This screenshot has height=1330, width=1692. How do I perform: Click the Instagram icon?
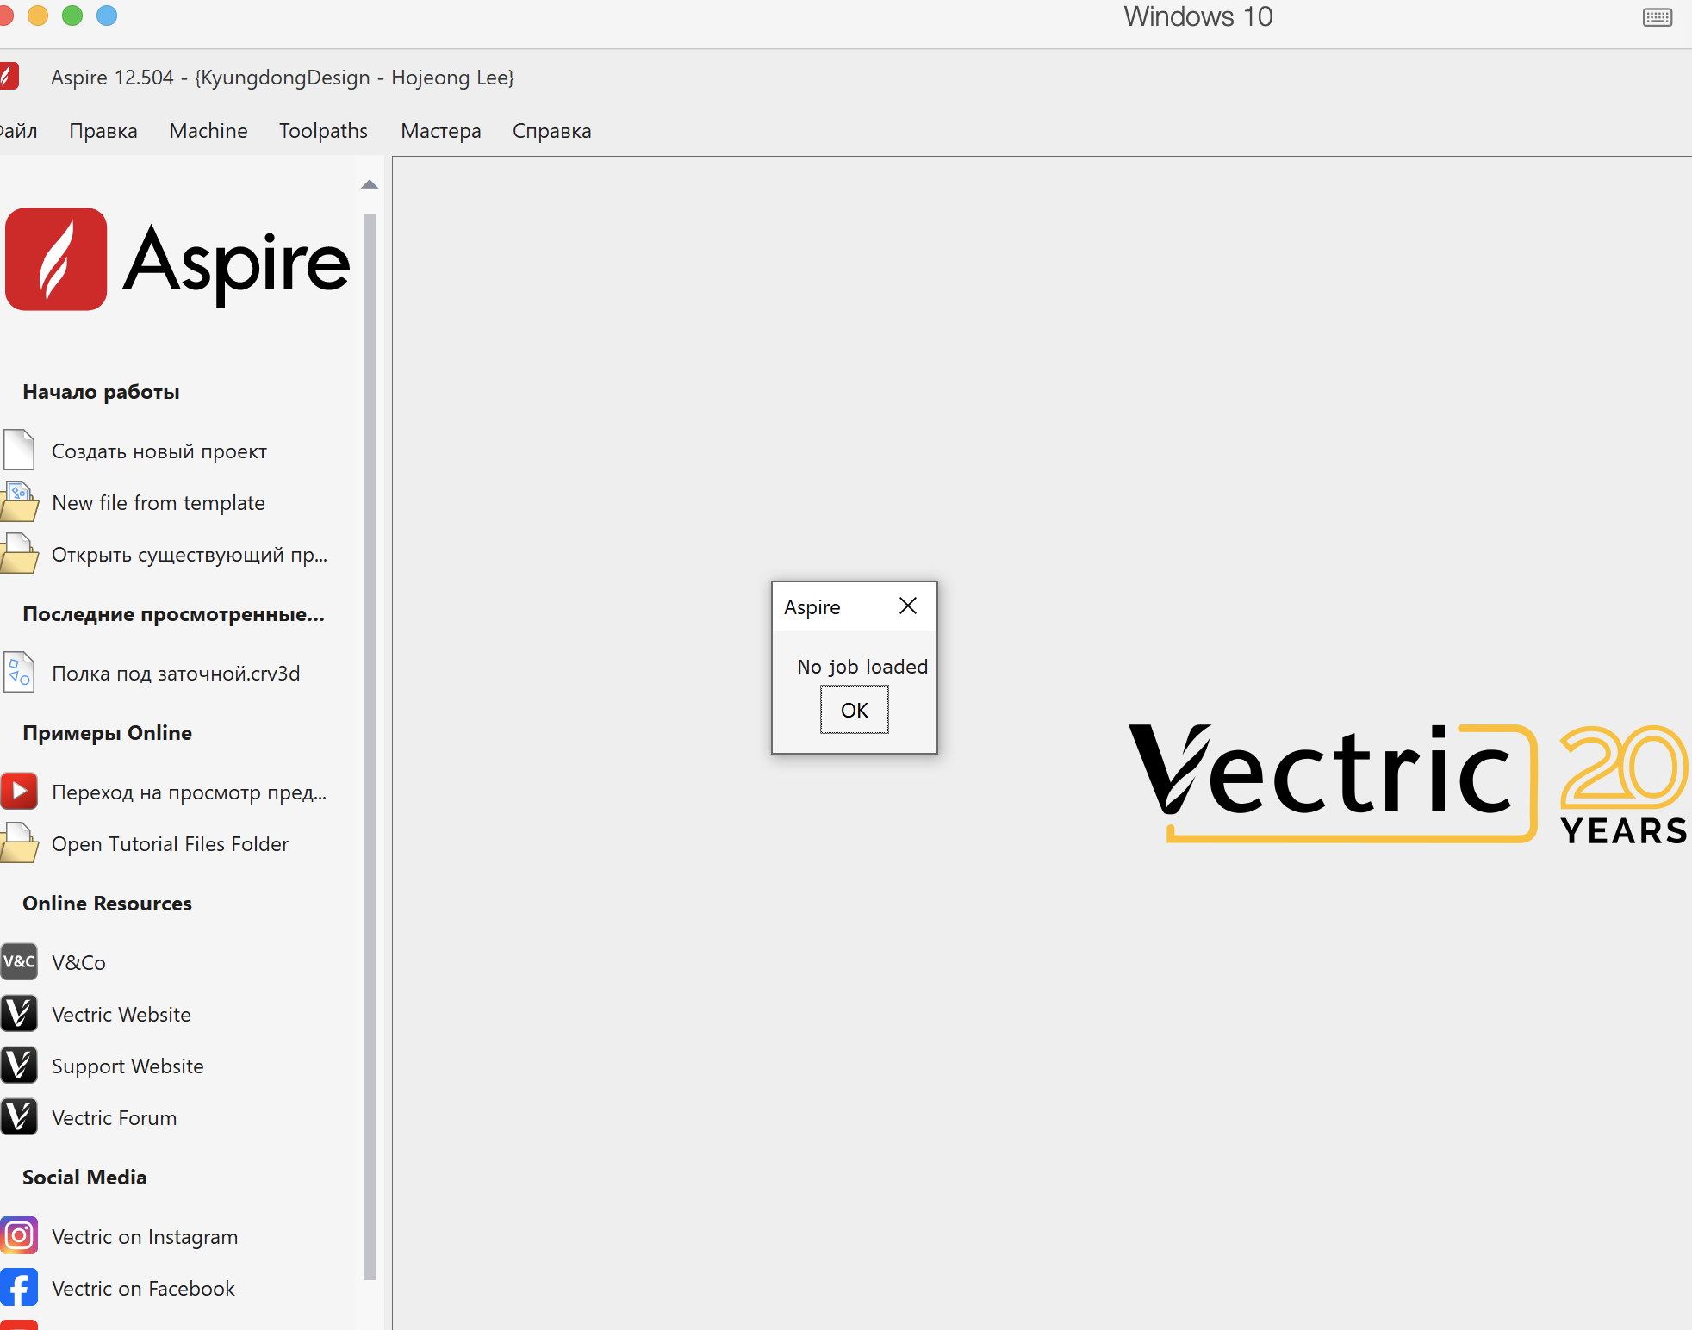click(19, 1236)
